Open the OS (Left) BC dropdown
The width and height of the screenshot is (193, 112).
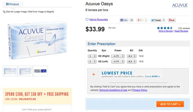tap(132, 61)
